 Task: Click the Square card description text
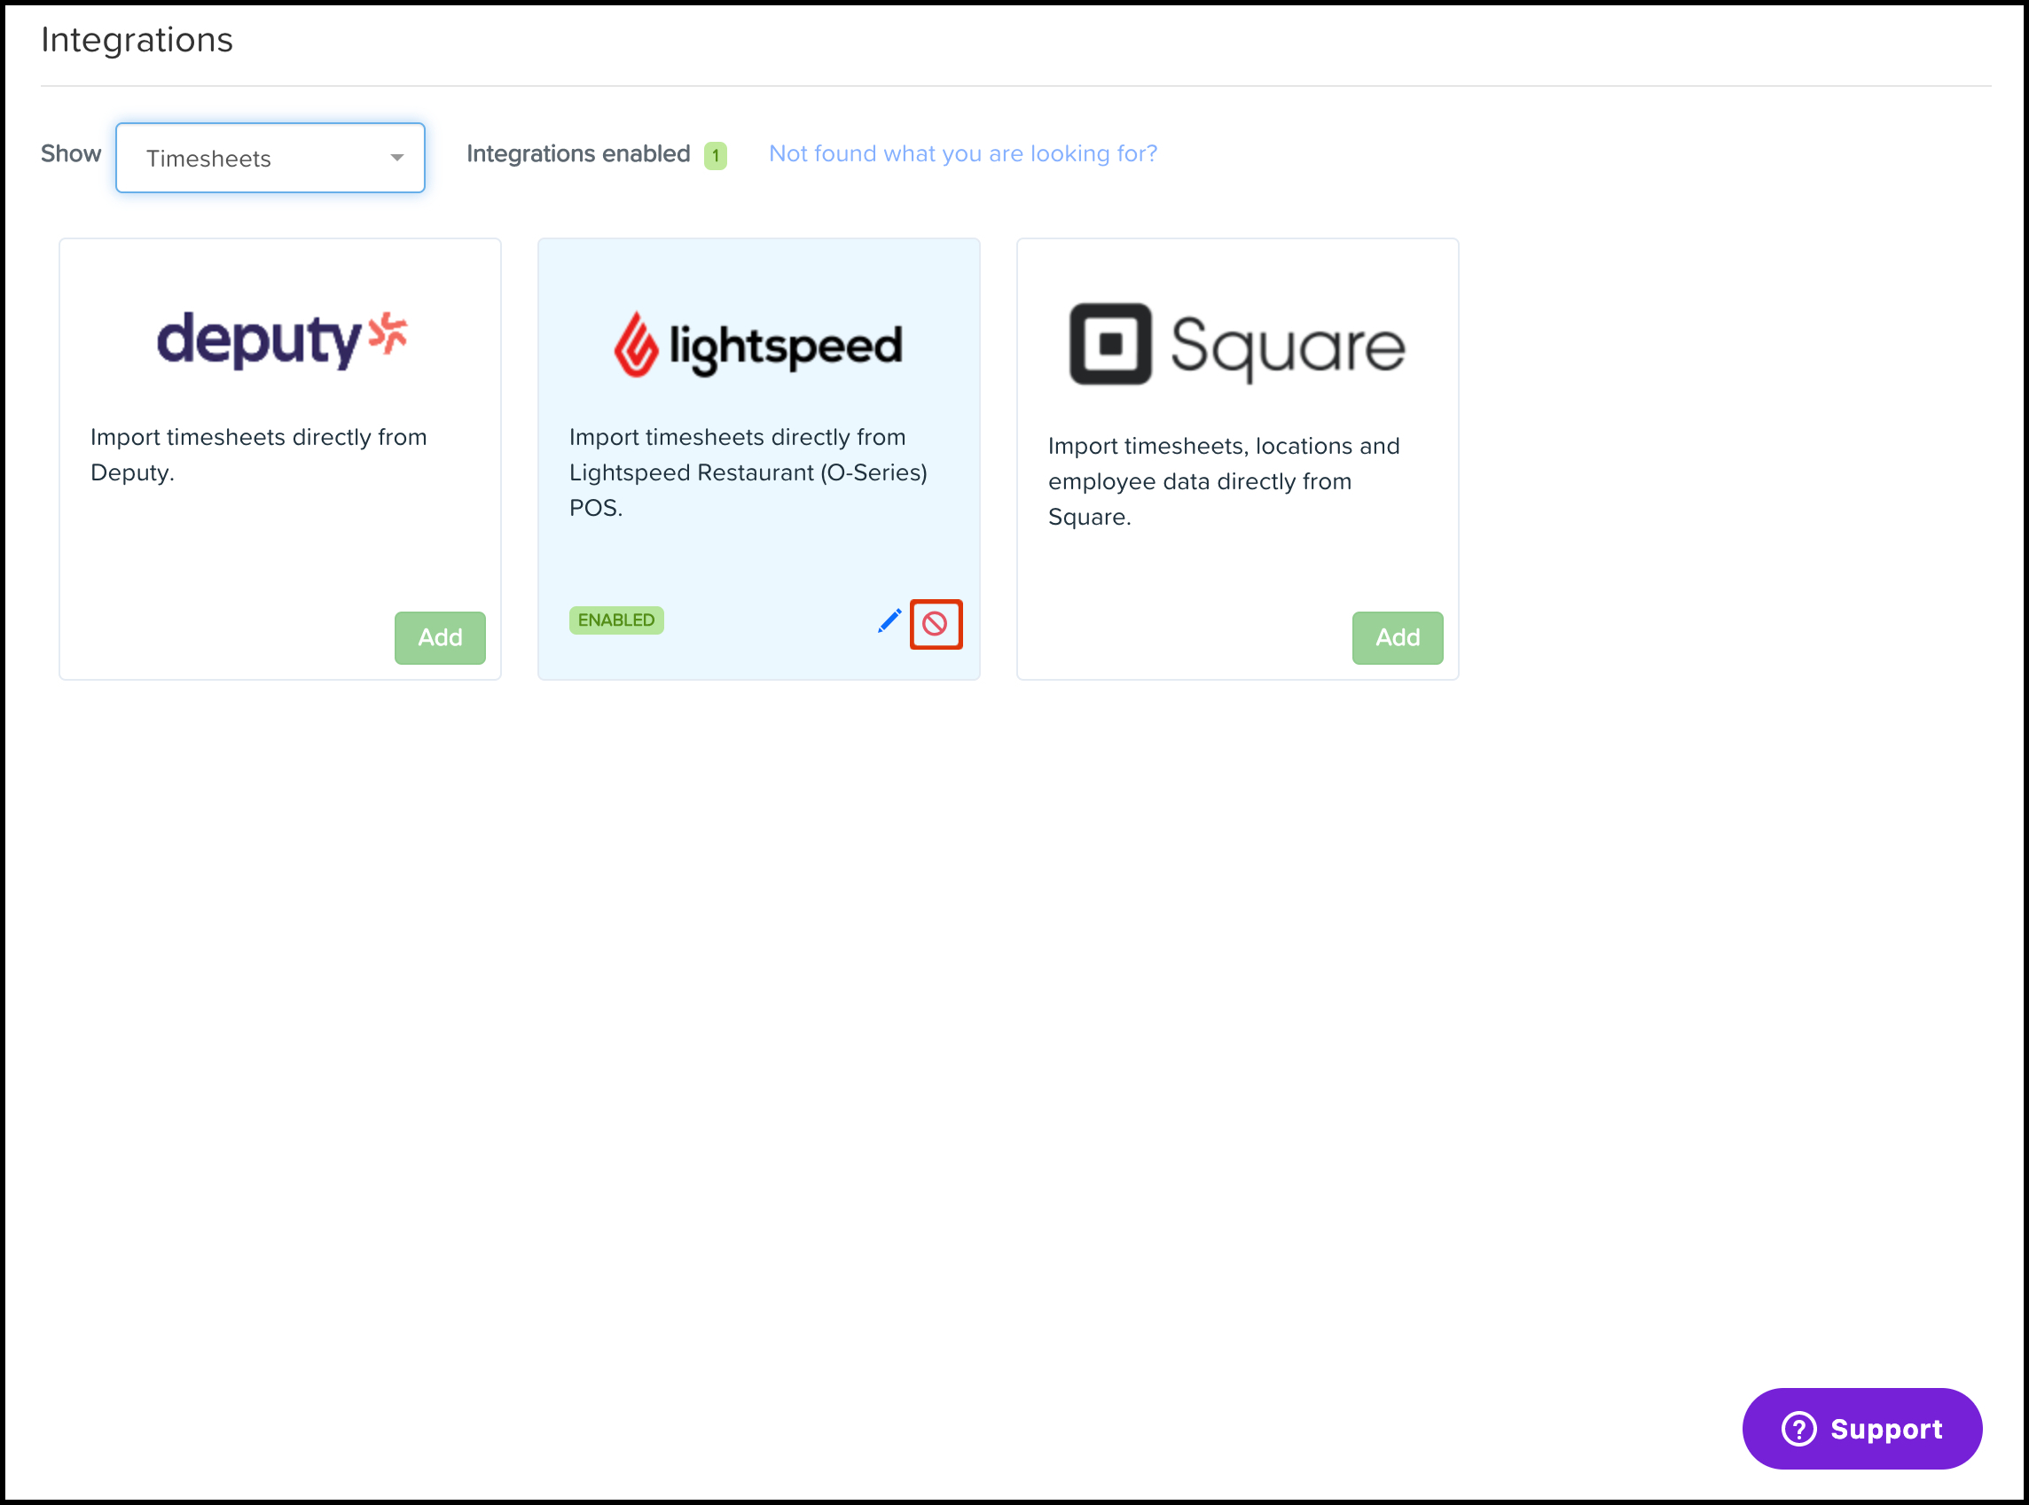(1223, 481)
